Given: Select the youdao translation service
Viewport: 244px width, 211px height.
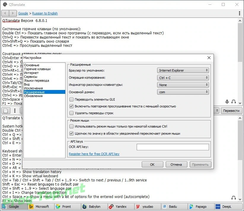Looking at the screenshot, I should click(x=148, y=207).
